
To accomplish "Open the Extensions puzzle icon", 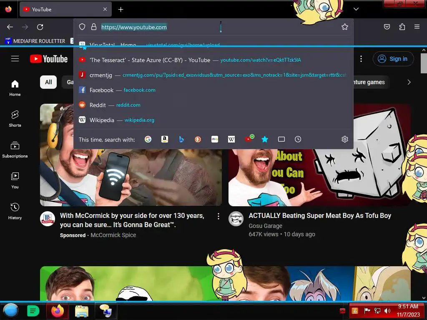I will coord(402,27).
